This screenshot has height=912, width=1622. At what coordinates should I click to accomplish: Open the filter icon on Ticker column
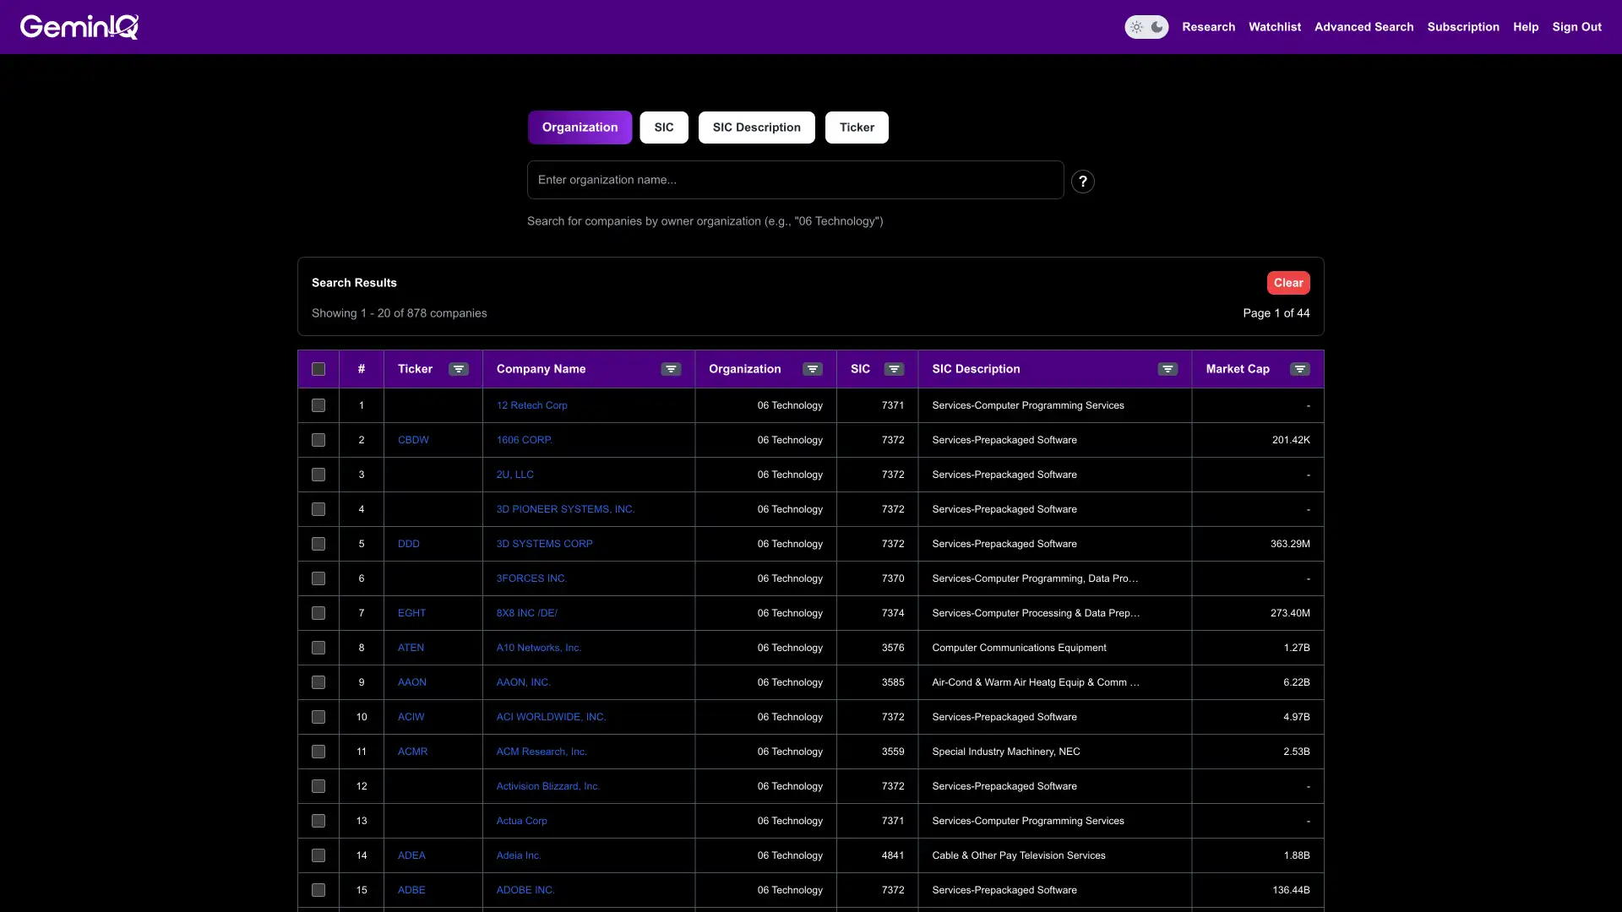click(x=458, y=369)
